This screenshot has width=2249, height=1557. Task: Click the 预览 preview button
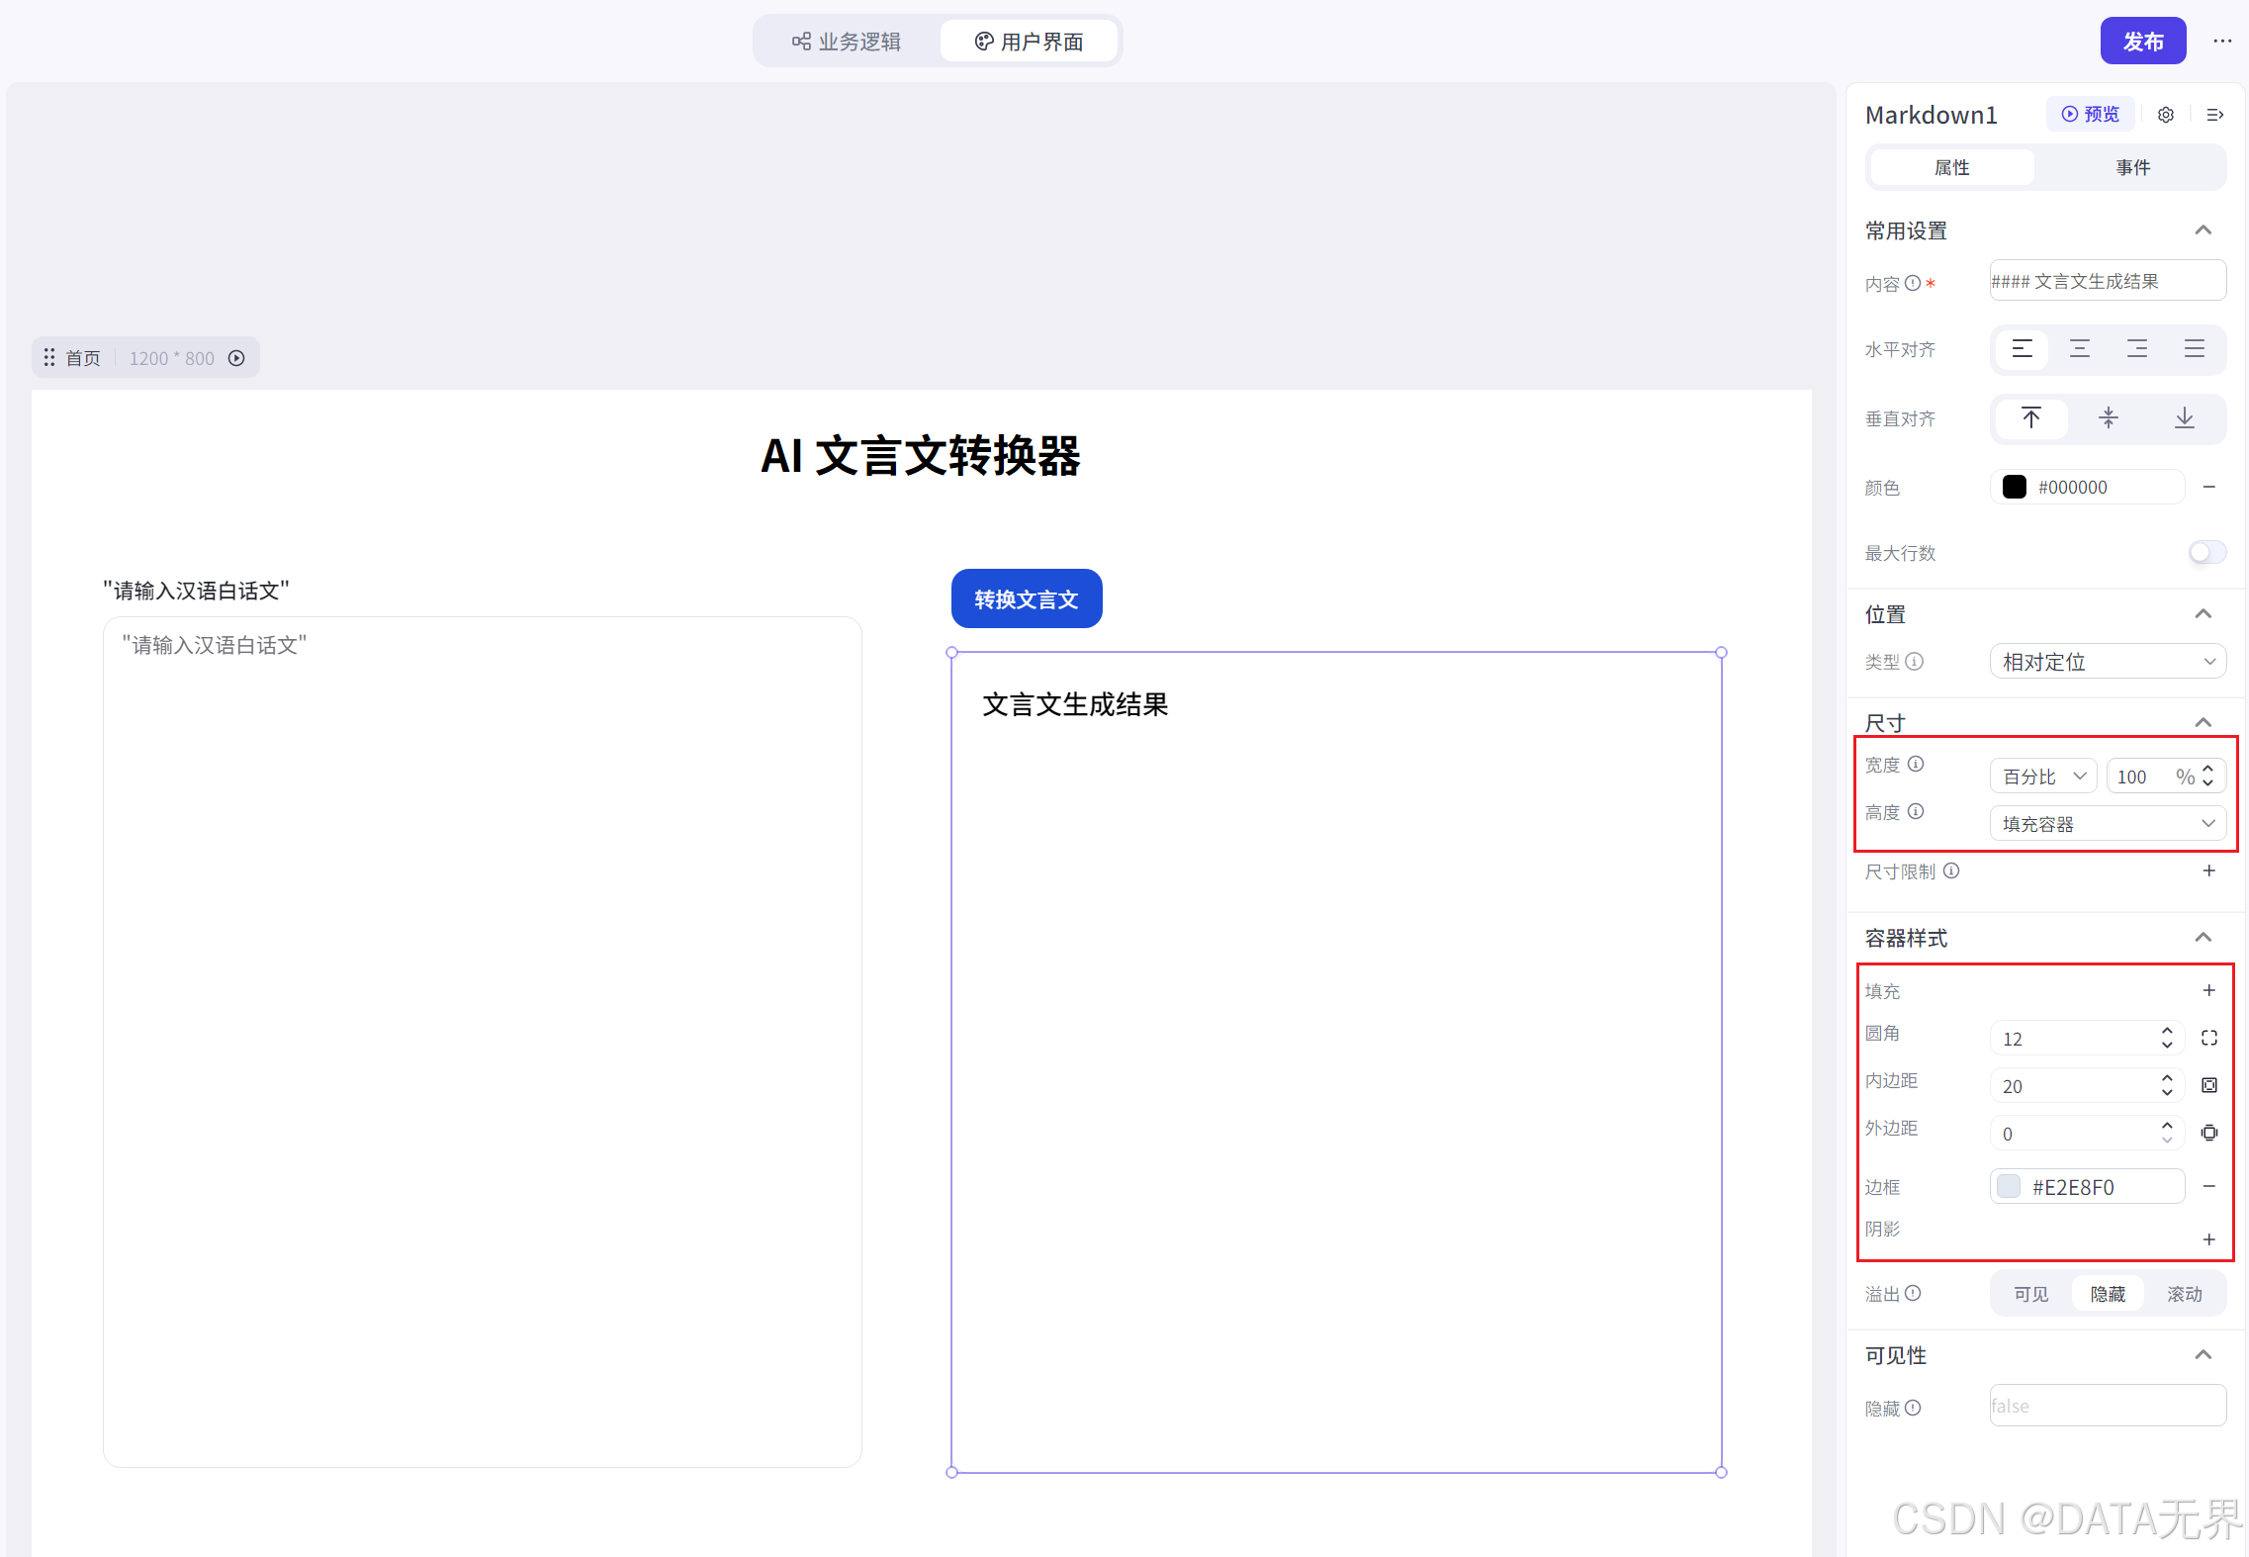(x=2091, y=115)
